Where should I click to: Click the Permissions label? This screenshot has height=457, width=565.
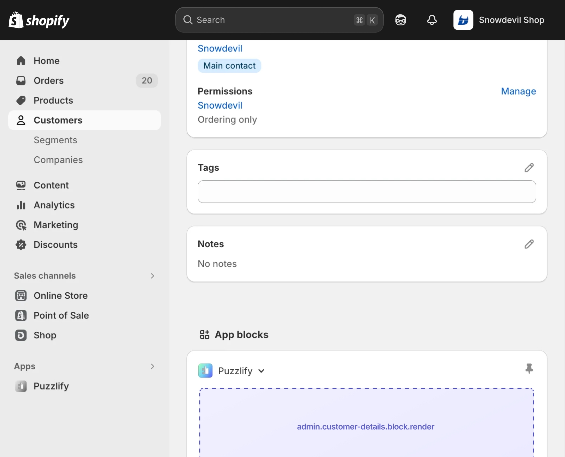[225, 91]
